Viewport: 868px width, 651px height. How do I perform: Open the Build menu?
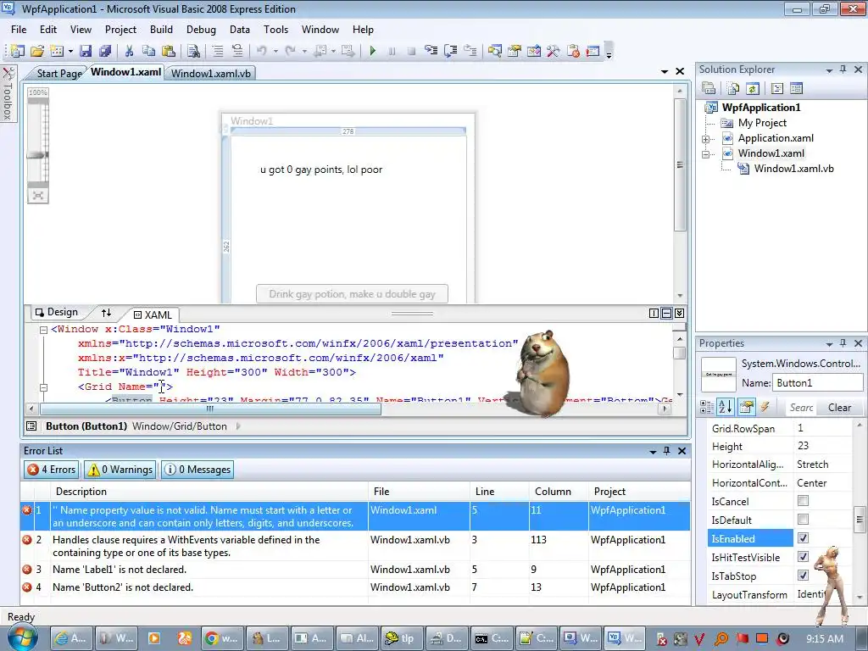tap(161, 30)
